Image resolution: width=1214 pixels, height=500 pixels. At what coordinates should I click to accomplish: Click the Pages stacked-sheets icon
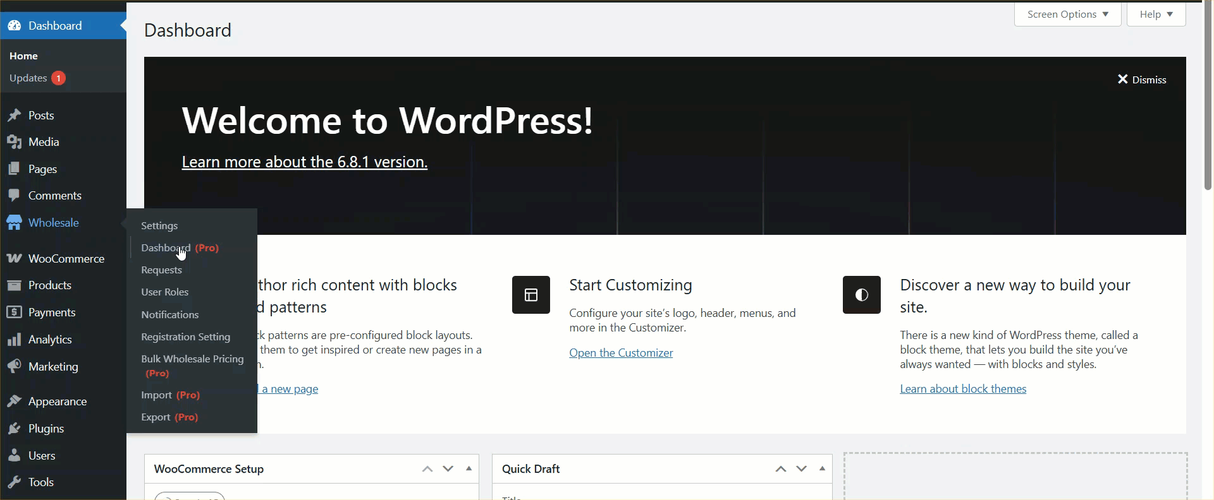14,169
